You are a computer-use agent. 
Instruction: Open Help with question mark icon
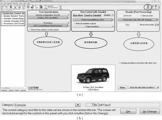pyautogui.click(x=156, y=7)
